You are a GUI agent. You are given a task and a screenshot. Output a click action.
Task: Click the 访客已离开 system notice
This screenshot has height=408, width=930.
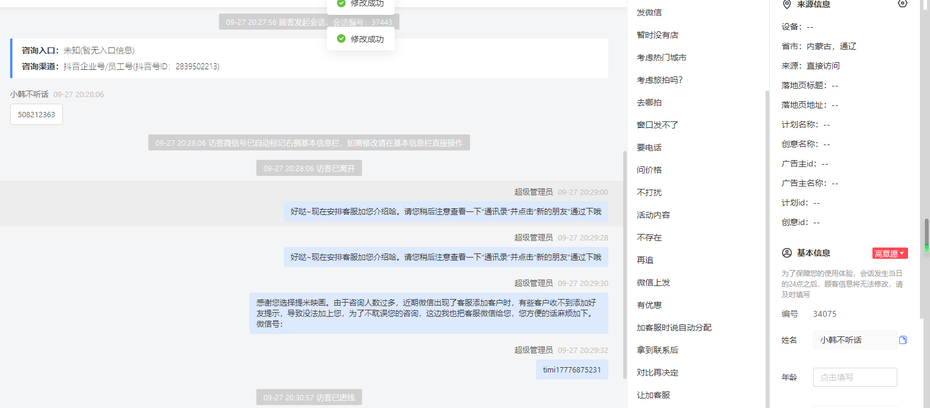click(309, 168)
